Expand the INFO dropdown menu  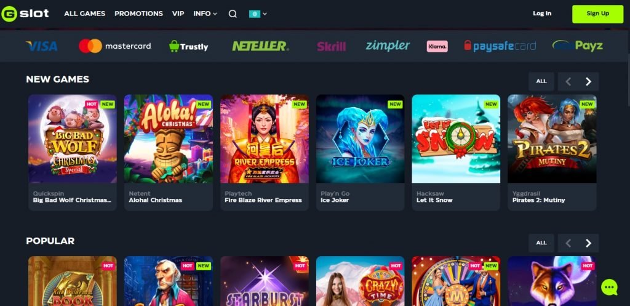pos(205,14)
